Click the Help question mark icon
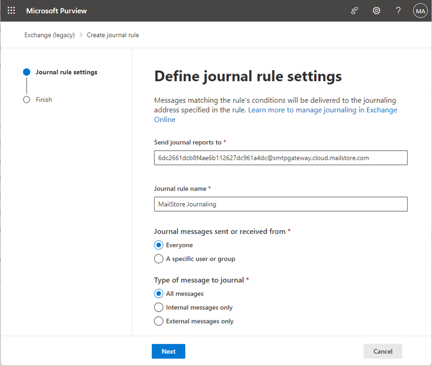 click(398, 11)
